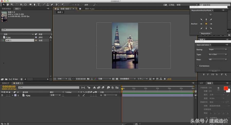Open the viewer magnification 25% dropdown
This screenshot has height=125, width=231.
coord(62,79)
